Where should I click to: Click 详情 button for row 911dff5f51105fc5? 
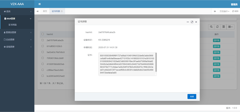pyautogui.click(x=217, y=46)
